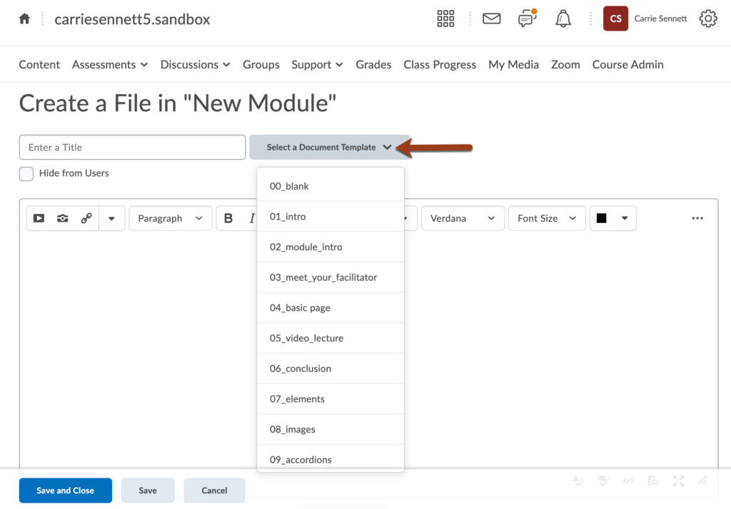The image size is (731, 509).
Task: Toggle bold formatting
Action: click(228, 218)
